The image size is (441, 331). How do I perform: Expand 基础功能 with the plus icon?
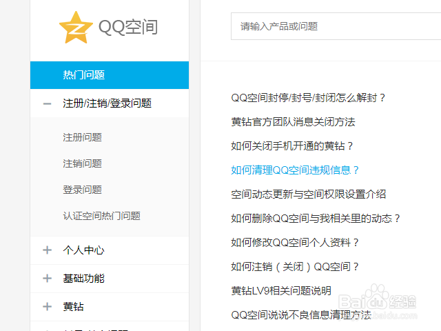click(x=48, y=279)
